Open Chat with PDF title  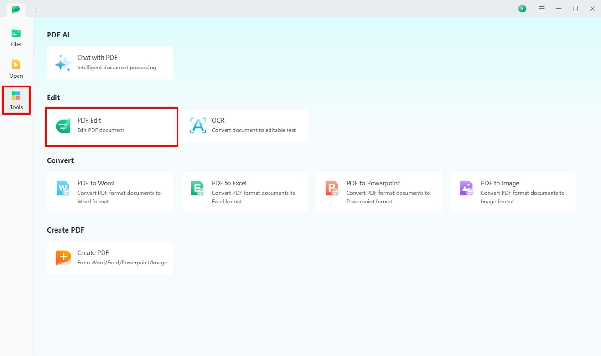97,58
